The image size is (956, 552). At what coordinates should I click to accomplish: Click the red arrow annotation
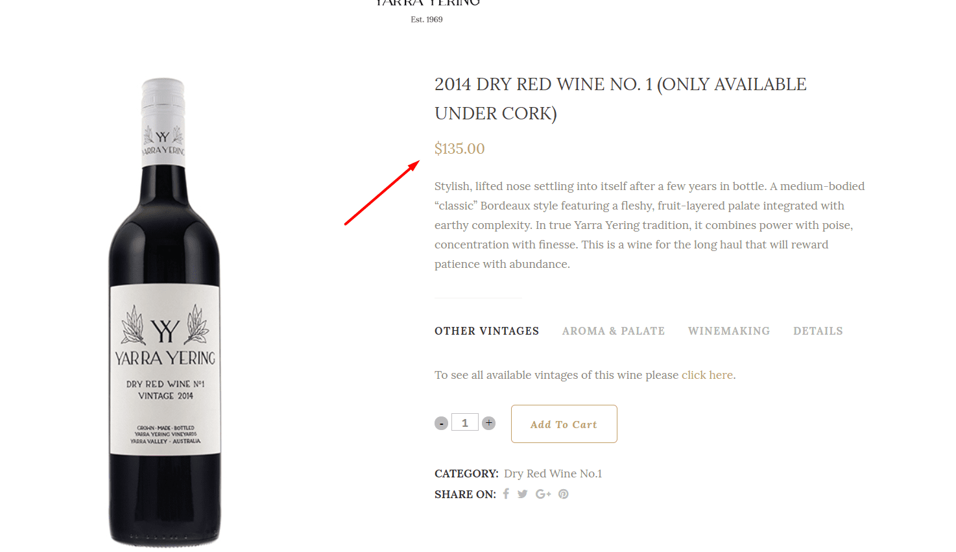[x=382, y=193]
